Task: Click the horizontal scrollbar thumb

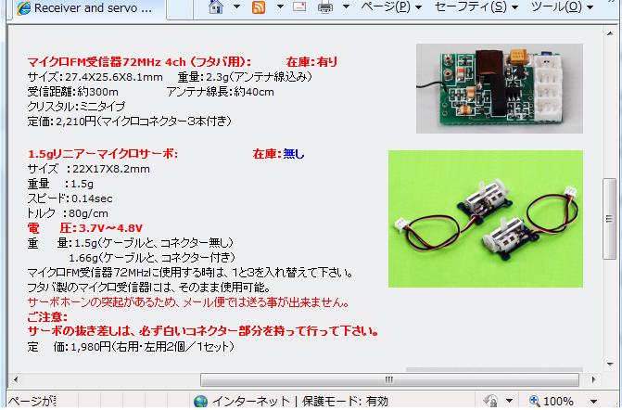Action: [389, 379]
